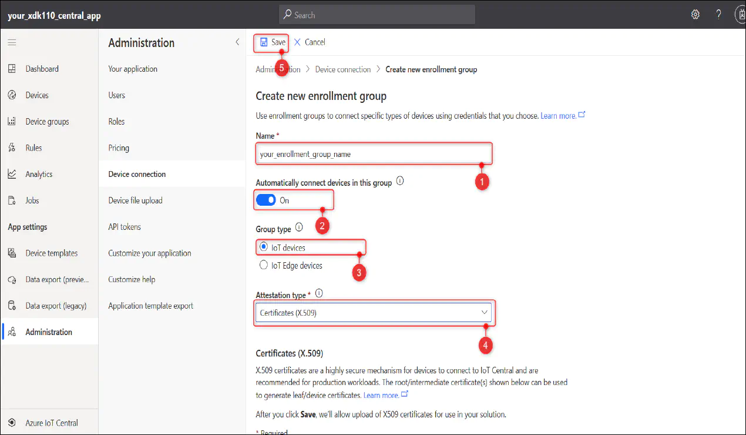Viewport: 746px width, 435px height.
Task: Click the info icon beside Automatically connect devices
Action: tap(400, 182)
